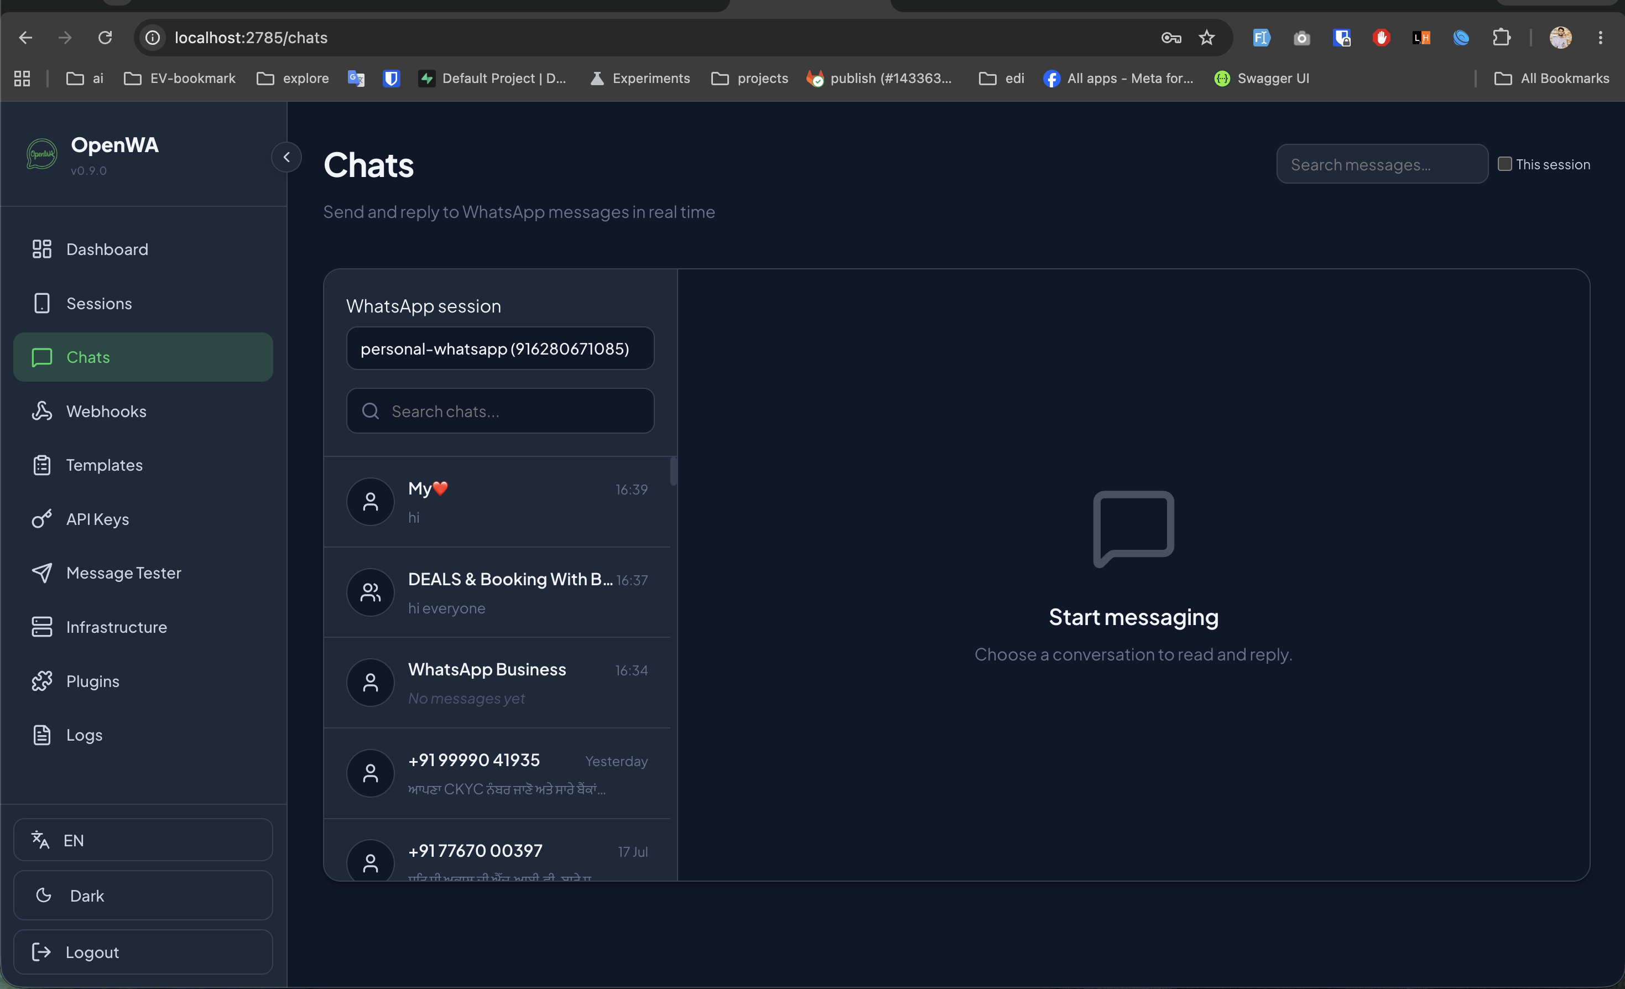Open the Plugins page
The width and height of the screenshot is (1625, 989).
point(143,681)
